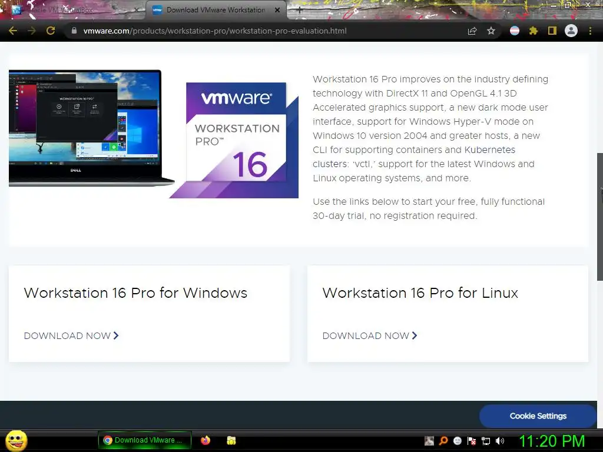Click the Workstation 16 Pro for Linux heading
Image resolution: width=603 pixels, height=452 pixels.
coord(420,293)
